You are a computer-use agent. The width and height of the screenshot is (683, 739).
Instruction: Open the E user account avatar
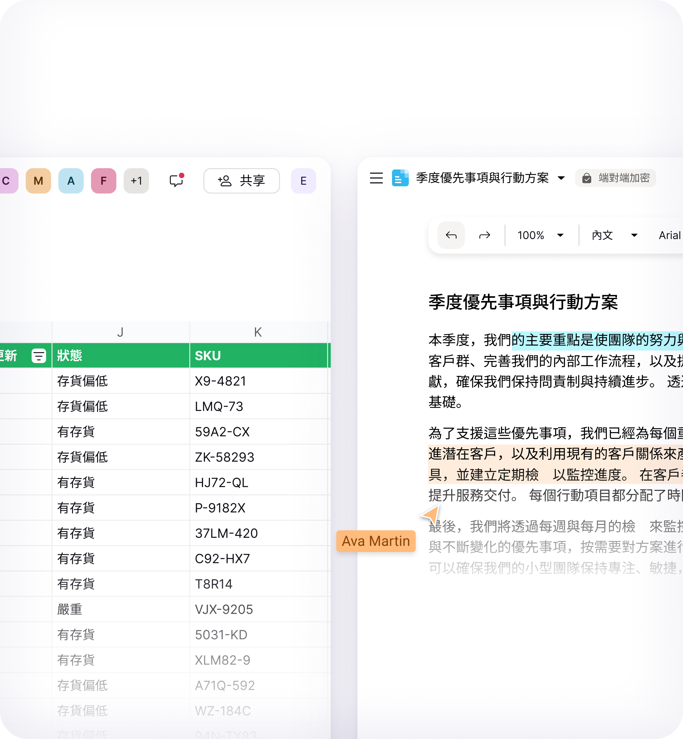[x=303, y=181]
